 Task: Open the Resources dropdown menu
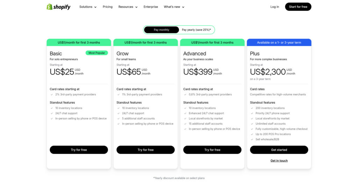(x=128, y=7)
